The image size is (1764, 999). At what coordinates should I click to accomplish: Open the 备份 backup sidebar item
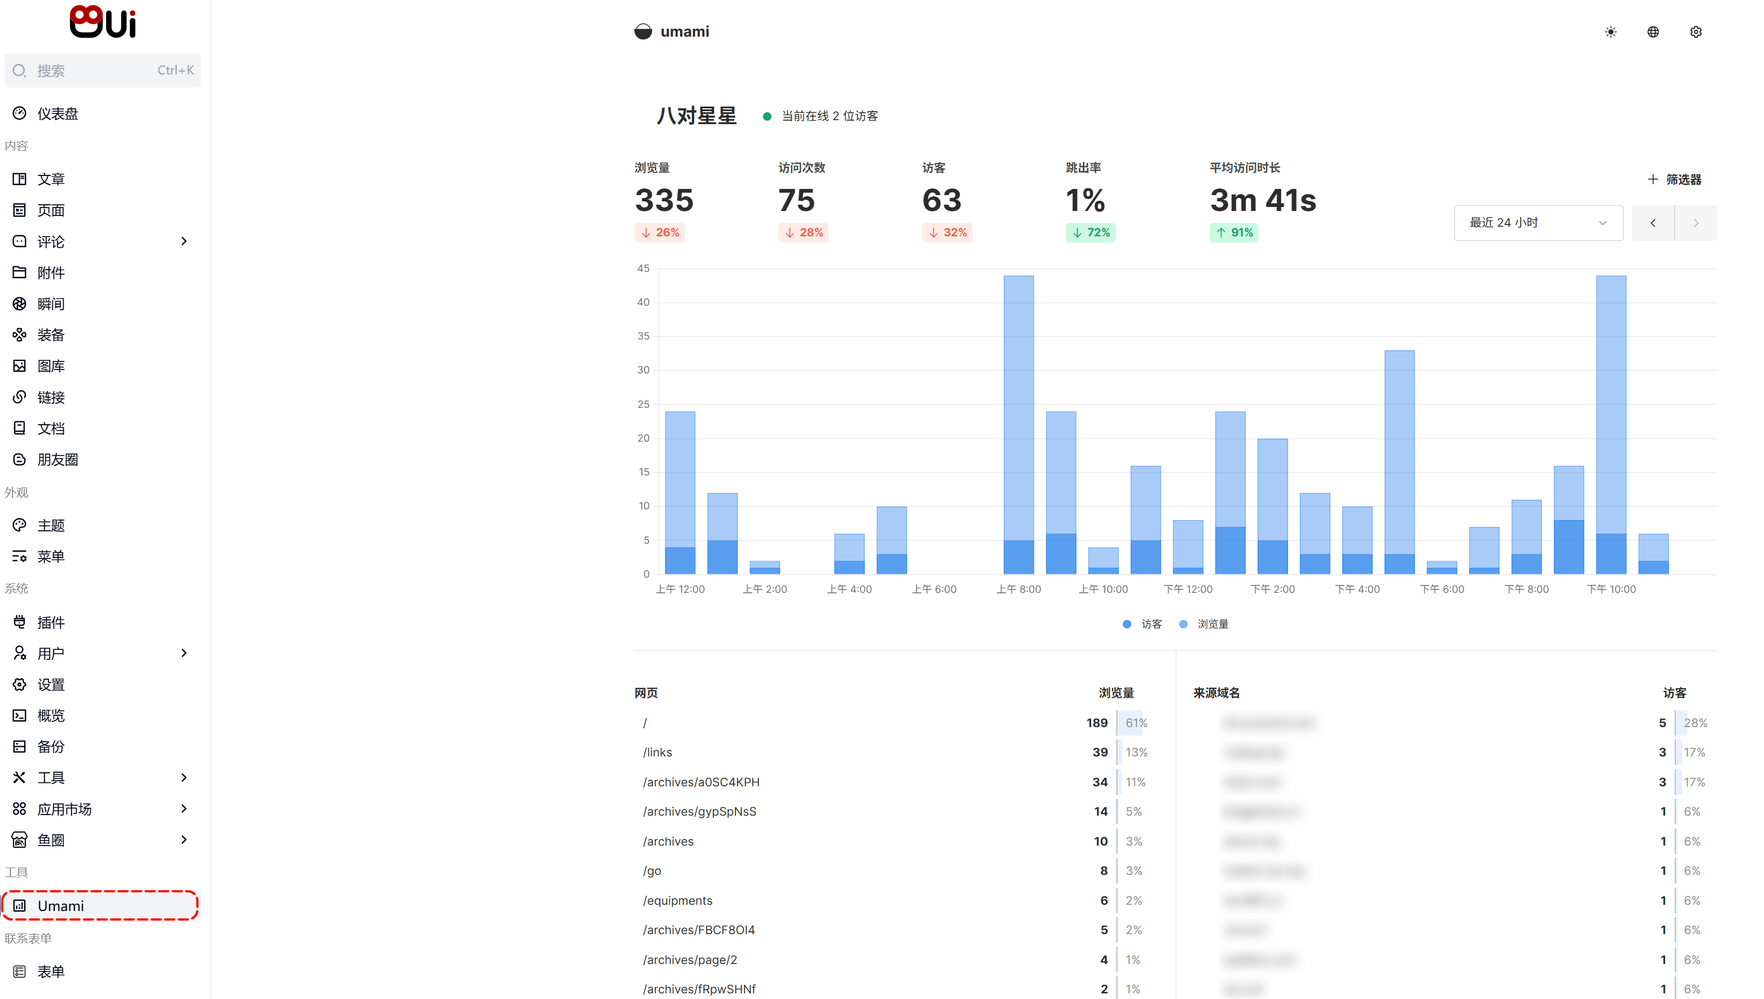pos(51,746)
